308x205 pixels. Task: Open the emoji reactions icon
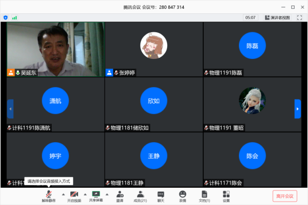[183, 196]
